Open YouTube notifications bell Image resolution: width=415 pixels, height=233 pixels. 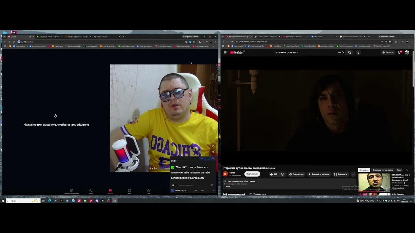click(399, 52)
